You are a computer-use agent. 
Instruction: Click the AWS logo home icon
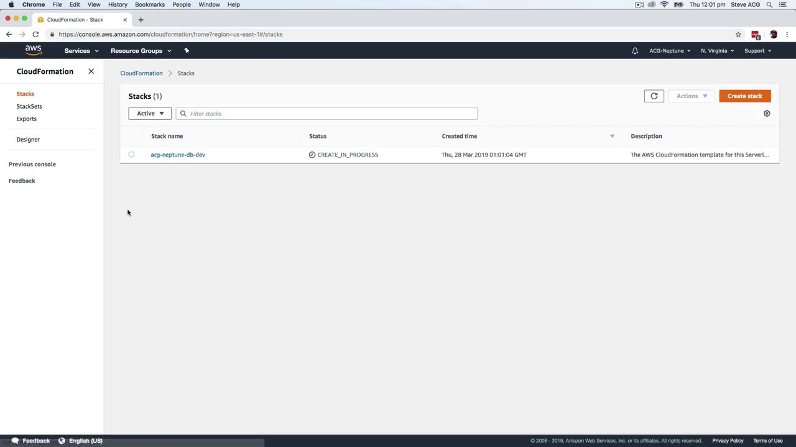pos(34,50)
